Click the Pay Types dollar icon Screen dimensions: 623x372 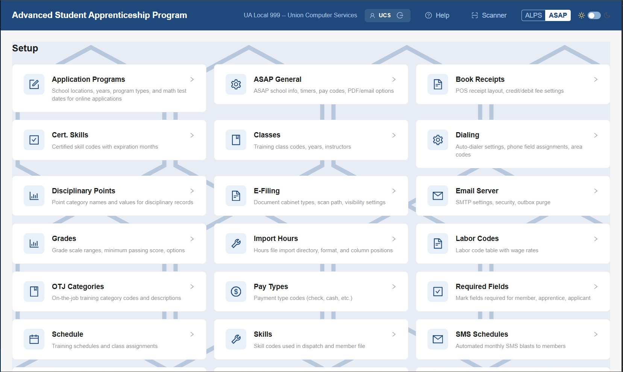[x=236, y=291]
